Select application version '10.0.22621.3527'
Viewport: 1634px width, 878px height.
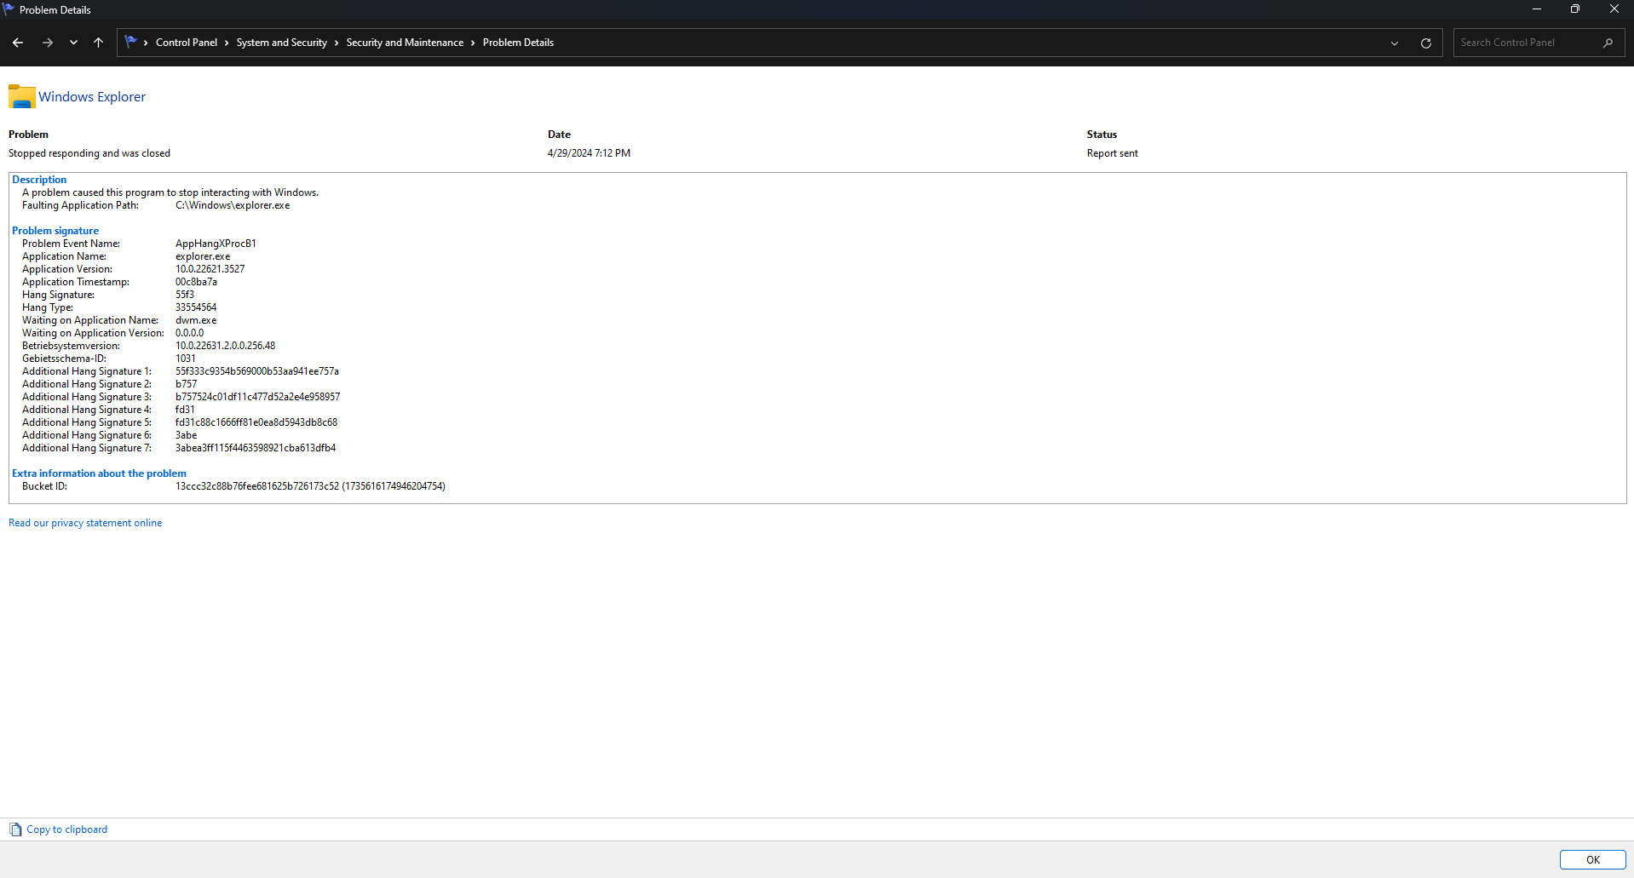[210, 269]
